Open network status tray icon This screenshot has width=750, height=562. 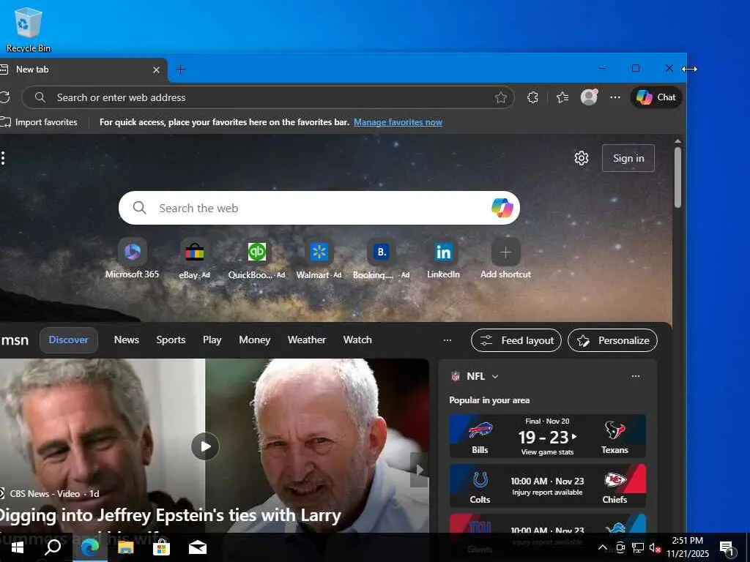(x=638, y=547)
